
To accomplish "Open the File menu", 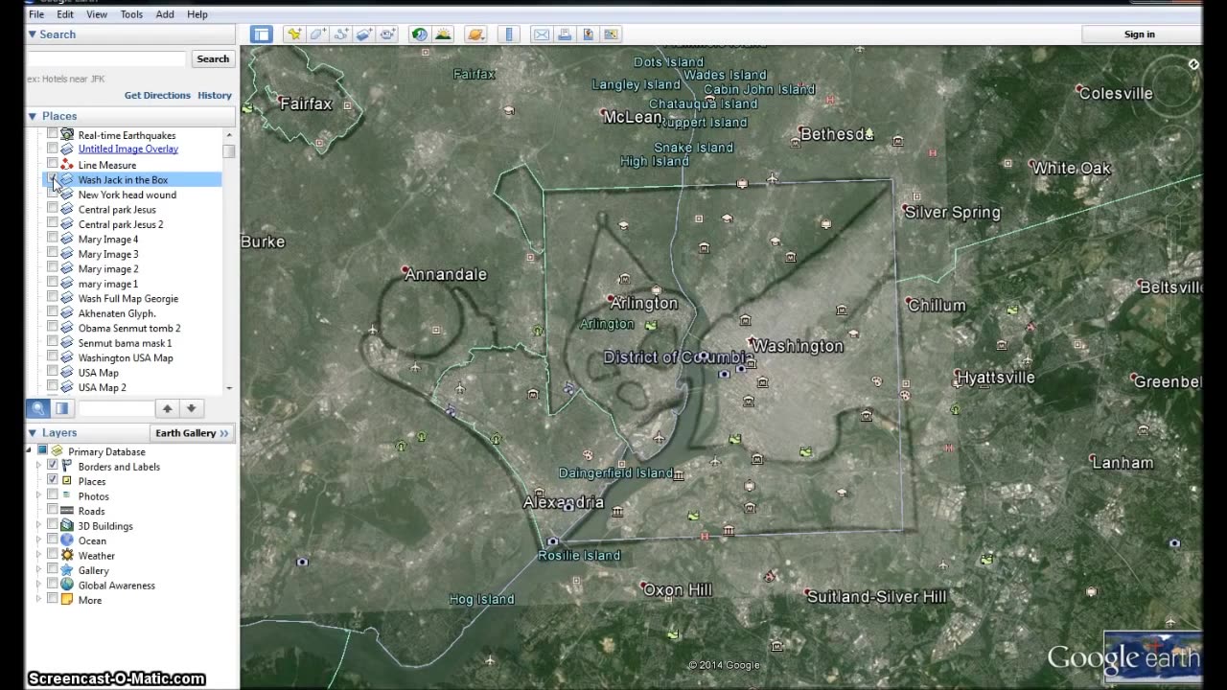I will tap(36, 14).
